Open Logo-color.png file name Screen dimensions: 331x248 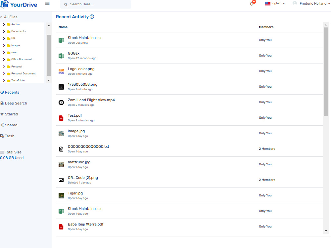coord(81,69)
